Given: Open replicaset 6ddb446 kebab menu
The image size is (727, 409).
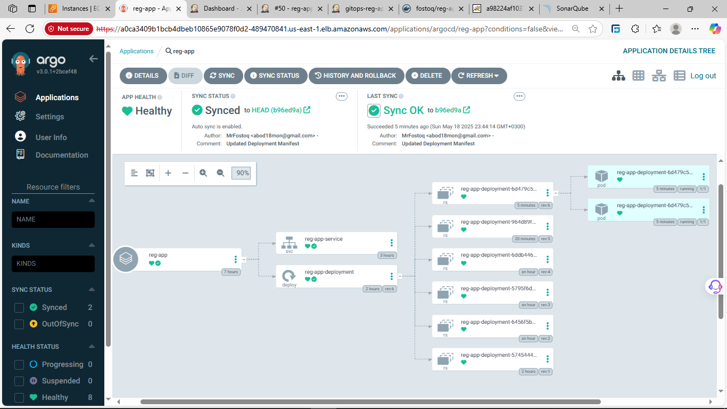Looking at the screenshot, I should (548, 259).
